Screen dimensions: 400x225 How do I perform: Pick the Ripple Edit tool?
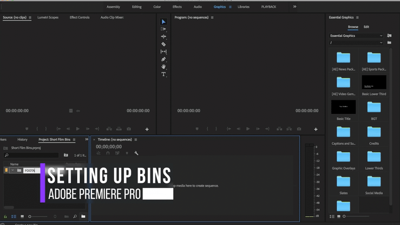(x=163, y=37)
